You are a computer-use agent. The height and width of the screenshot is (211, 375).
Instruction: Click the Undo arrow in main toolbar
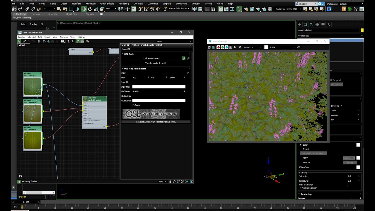pyautogui.click(x=14, y=9)
